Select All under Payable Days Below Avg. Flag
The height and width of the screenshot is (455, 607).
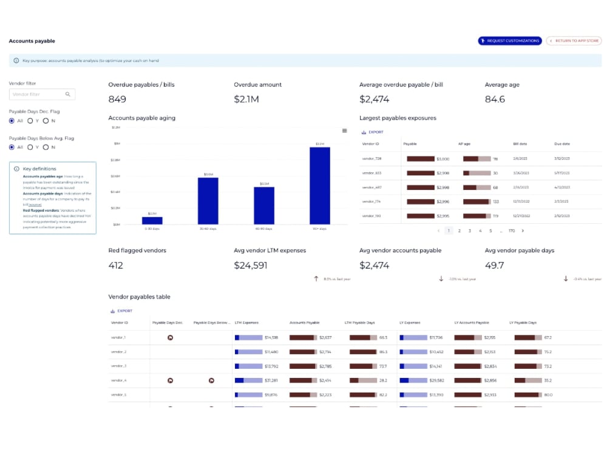click(x=11, y=147)
